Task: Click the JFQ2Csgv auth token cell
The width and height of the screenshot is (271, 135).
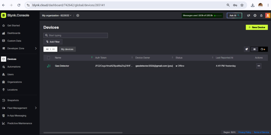Action: pos(114,66)
